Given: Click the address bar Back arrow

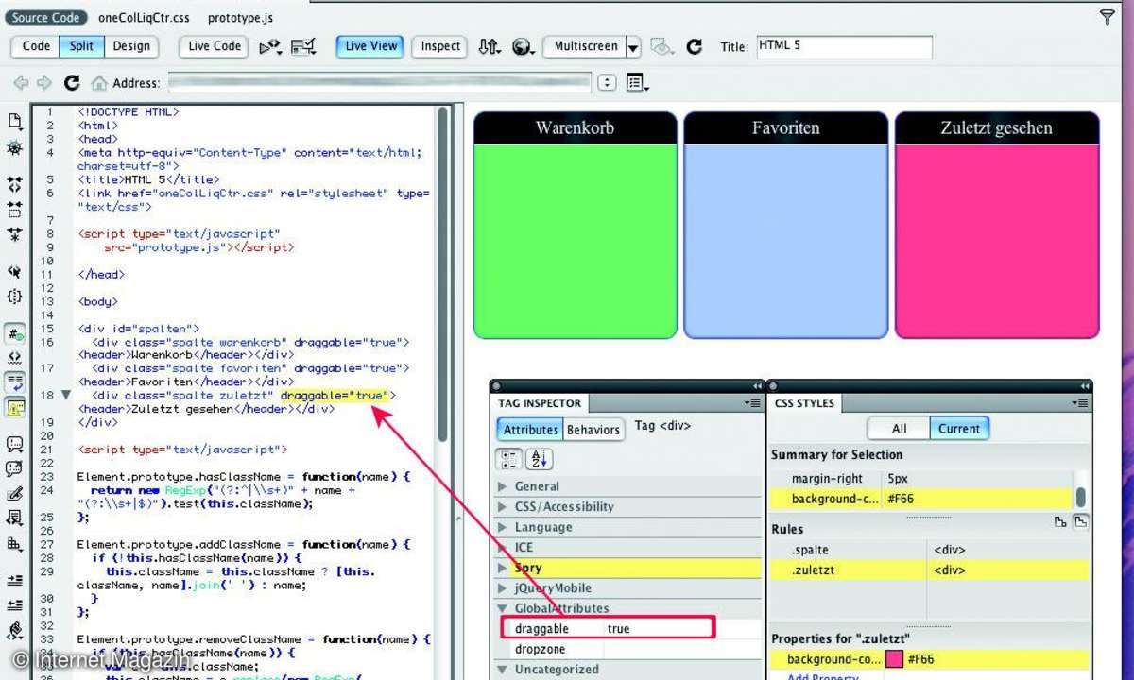Looking at the screenshot, I should coord(20,83).
